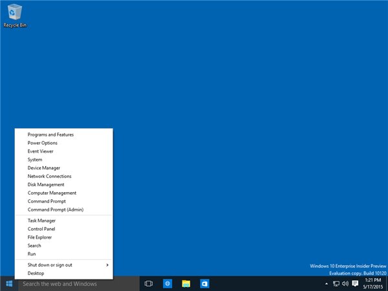Open Task Manager from the menu

click(x=41, y=221)
